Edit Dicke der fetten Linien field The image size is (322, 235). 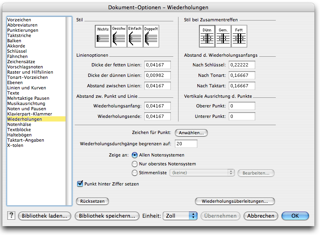tap(158, 65)
